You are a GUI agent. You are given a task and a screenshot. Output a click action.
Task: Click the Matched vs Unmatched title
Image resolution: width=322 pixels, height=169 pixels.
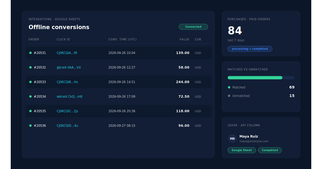pyautogui.click(x=248, y=69)
